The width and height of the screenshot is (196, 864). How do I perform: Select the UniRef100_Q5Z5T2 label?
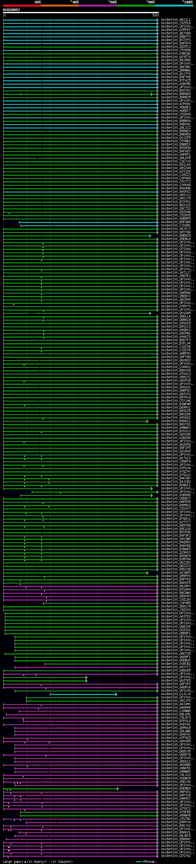[176, 47]
